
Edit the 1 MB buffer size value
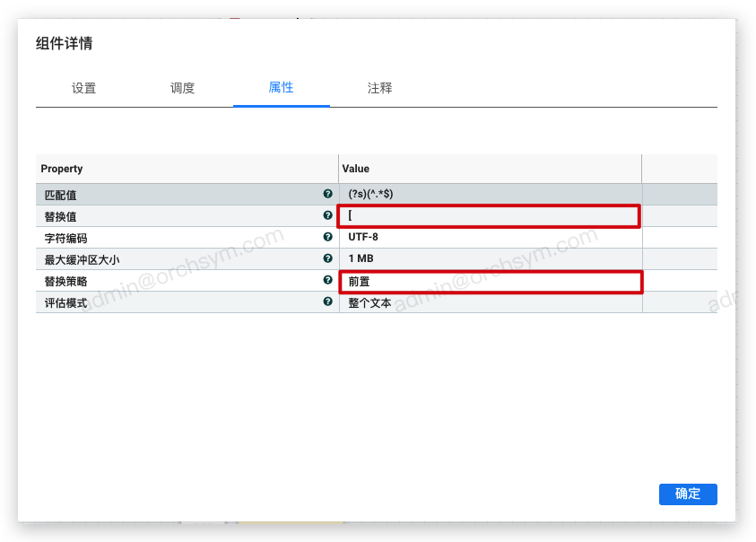coord(490,258)
